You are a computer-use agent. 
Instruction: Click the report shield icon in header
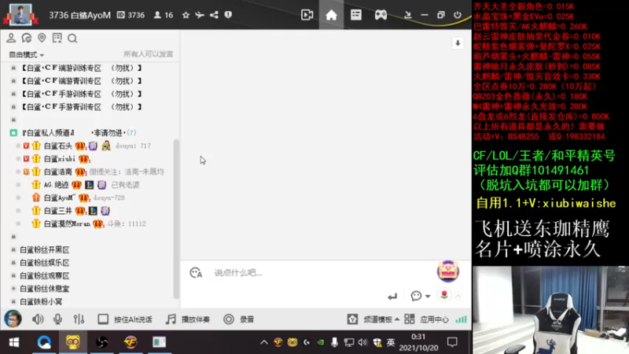pyautogui.click(x=228, y=15)
